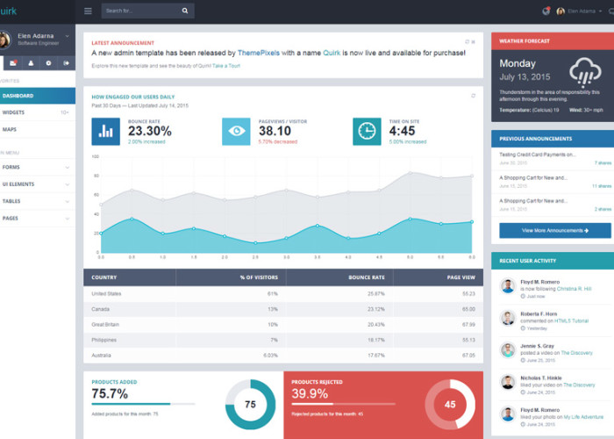Click the 7 shares link
The width and height of the screenshot is (614, 439).
[x=603, y=163]
